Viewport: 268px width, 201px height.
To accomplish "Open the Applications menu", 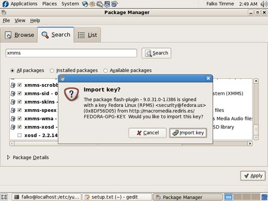I will [24, 4].
